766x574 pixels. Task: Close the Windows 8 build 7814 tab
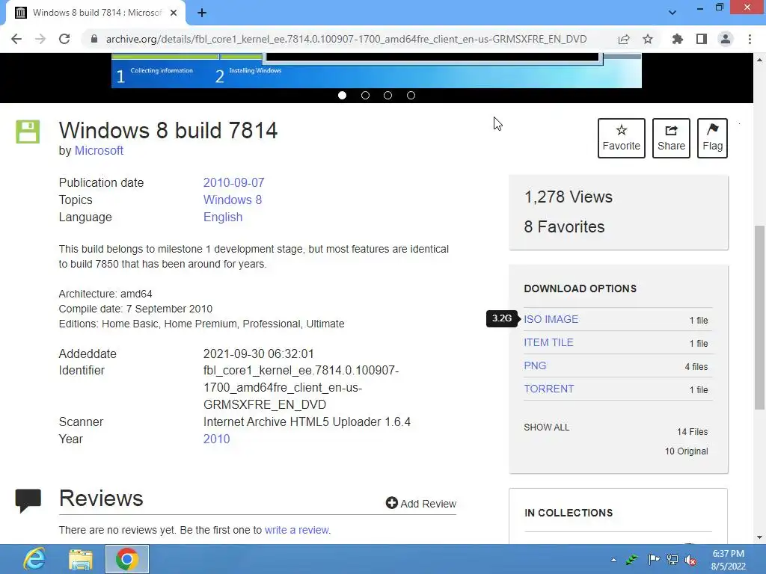(174, 13)
